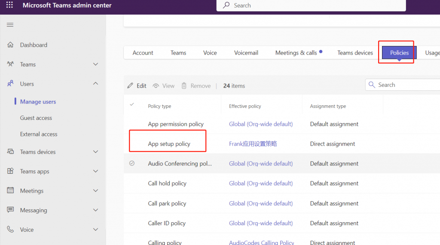This screenshot has width=440, height=245.
Task: Click Direct assignment for App setup policy
Action: click(333, 144)
